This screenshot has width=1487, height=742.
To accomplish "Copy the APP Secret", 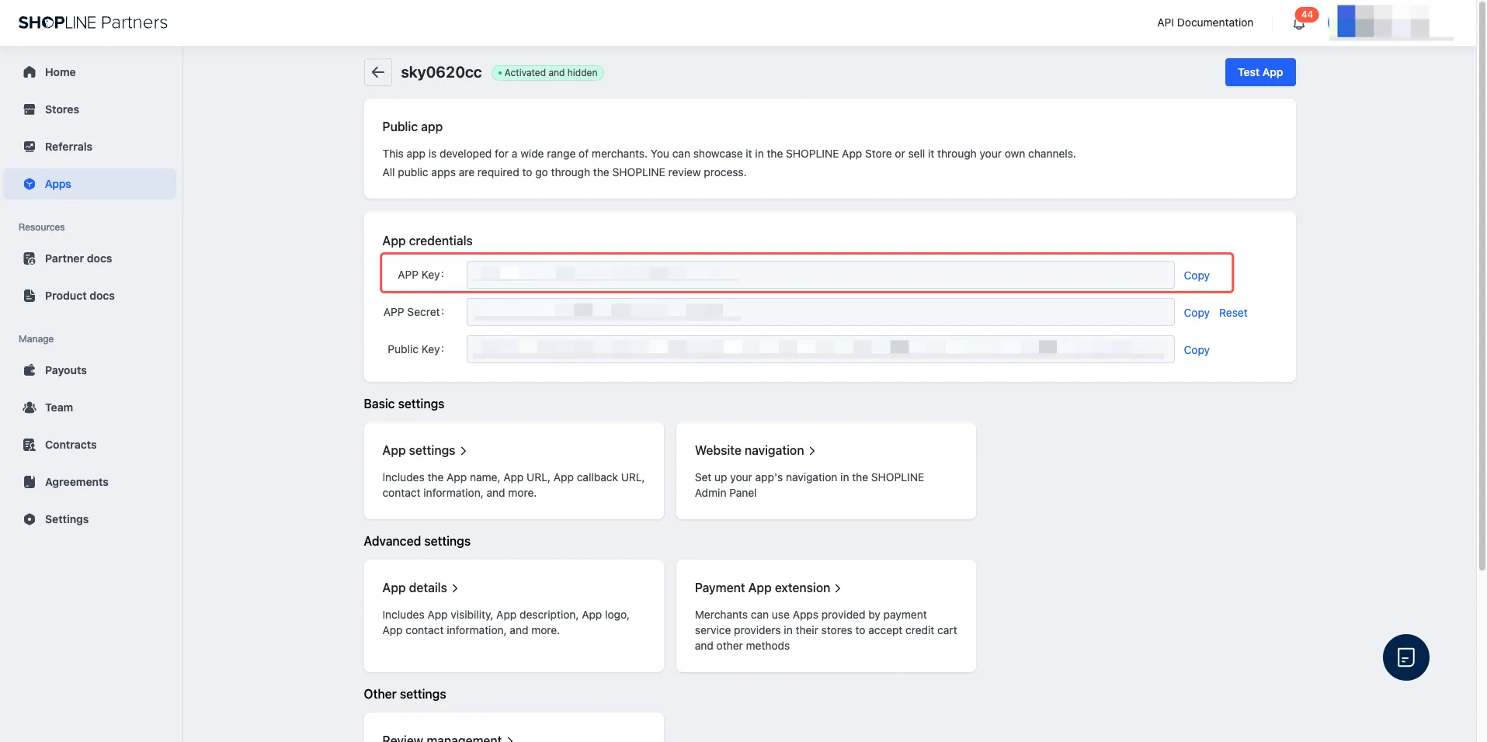I will coord(1197,313).
